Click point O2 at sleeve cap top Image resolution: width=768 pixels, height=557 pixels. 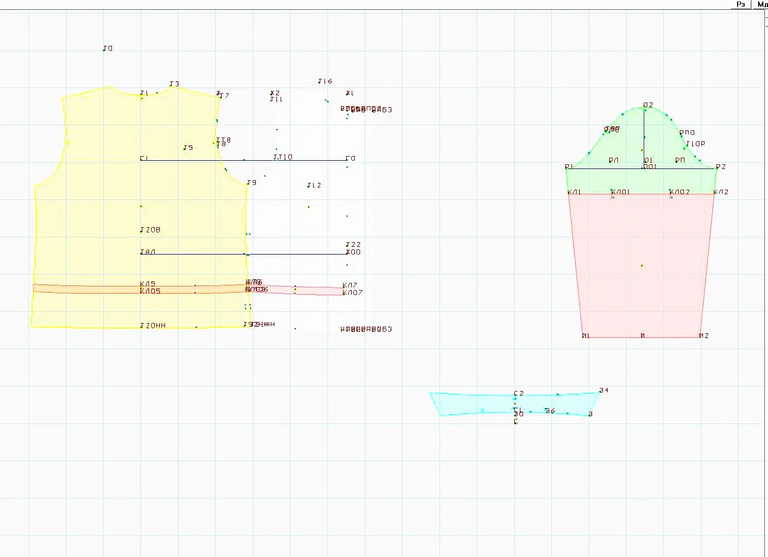644,109
